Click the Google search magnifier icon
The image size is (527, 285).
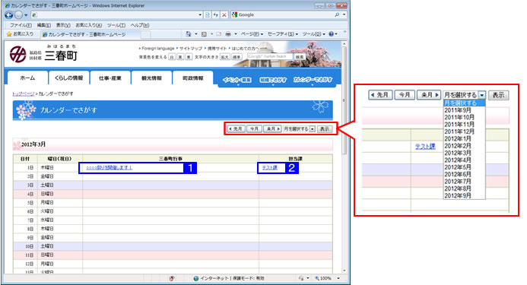pyautogui.click(x=337, y=14)
